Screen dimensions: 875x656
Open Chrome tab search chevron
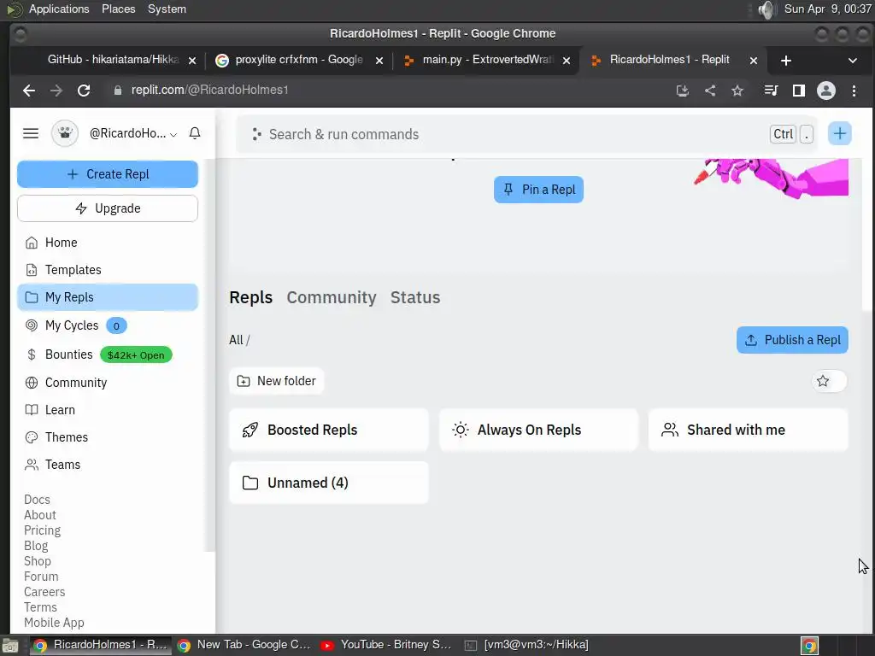[852, 61]
